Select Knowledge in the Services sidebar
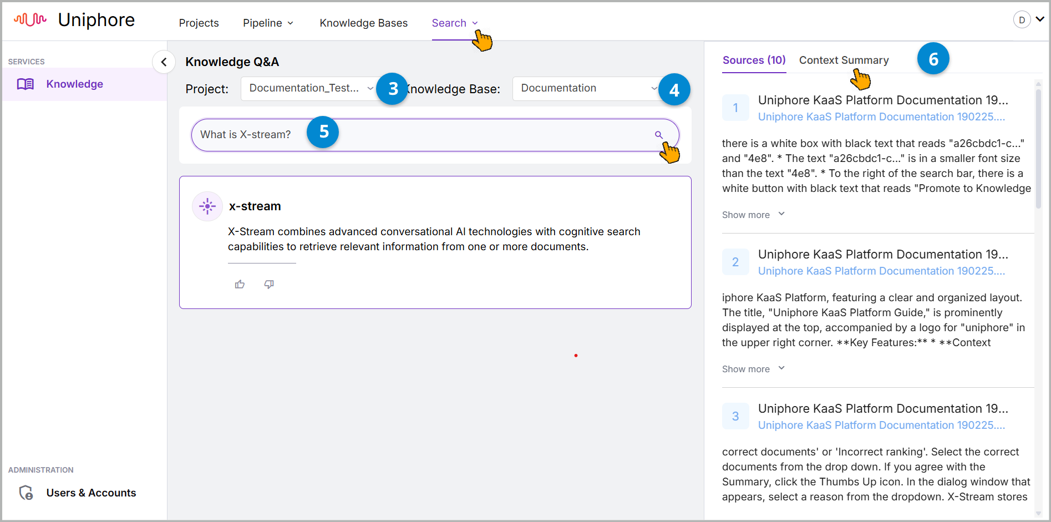Viewport: 1051px width, 522px height. click(84, 84)
